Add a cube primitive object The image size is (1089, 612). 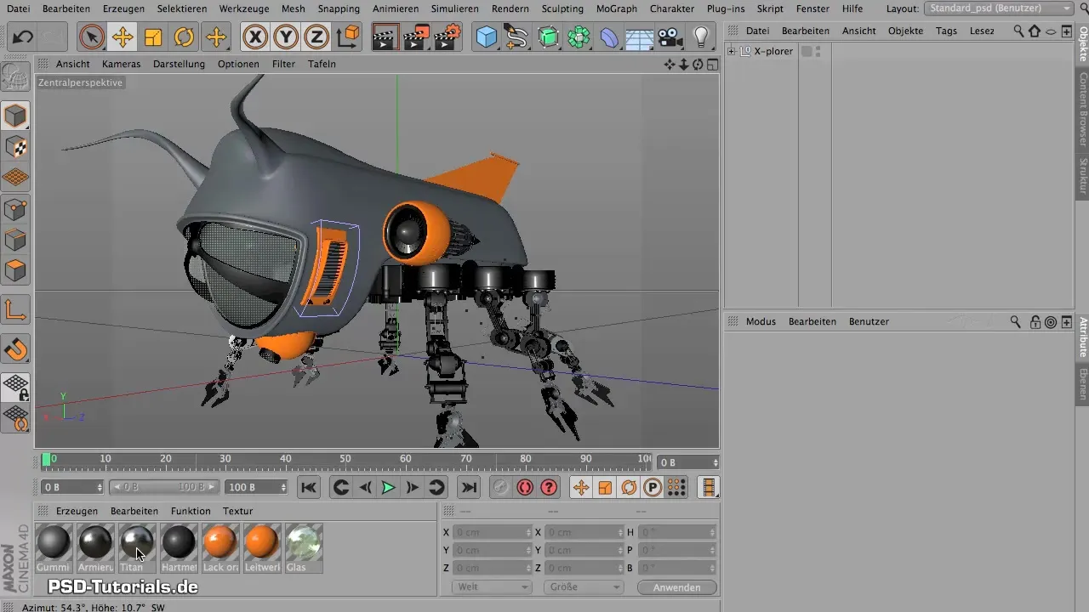tap(487, 37)
